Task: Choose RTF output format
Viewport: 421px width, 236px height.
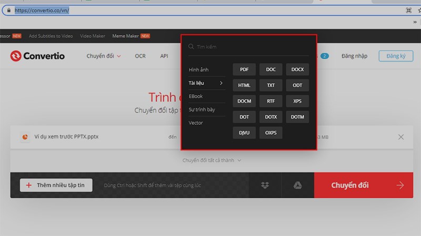Action: tap(270, 101)
